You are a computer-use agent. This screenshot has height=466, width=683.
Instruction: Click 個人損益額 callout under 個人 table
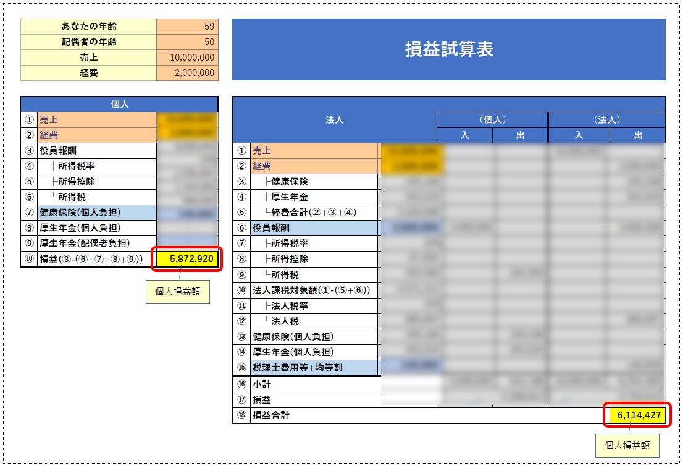pos(178,292)
